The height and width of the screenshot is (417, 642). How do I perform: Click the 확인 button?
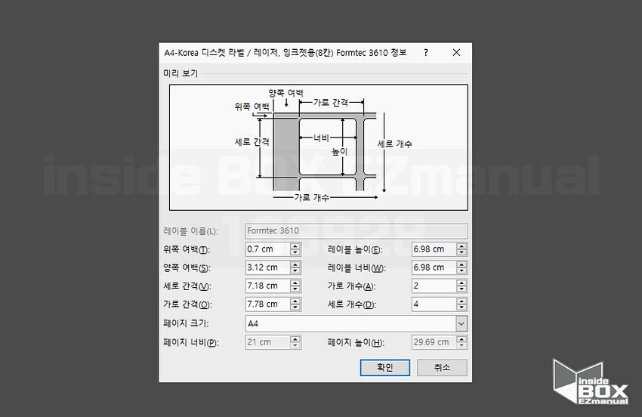[385, 367]
